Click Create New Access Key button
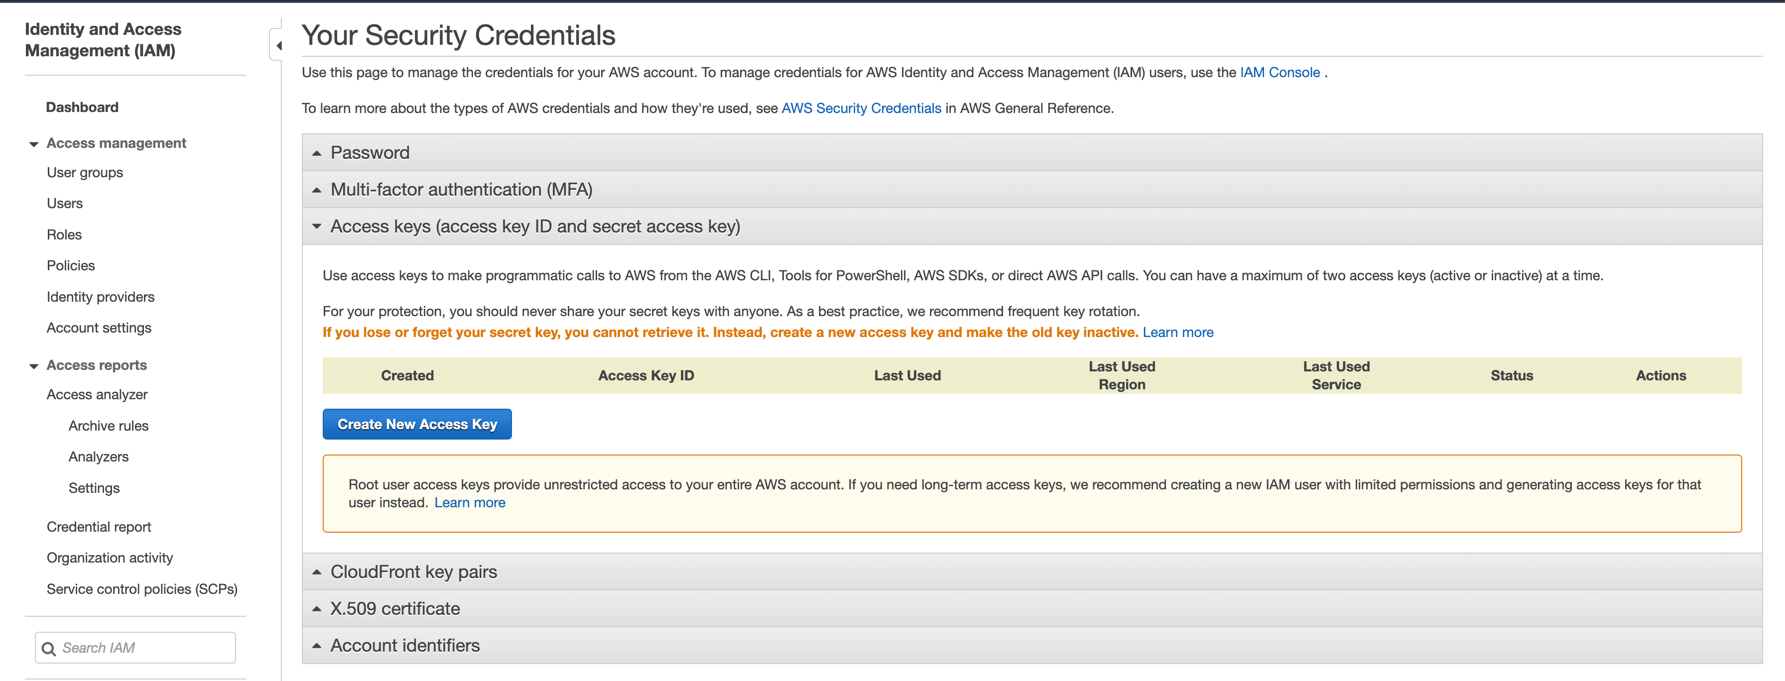Image resolution: width=1785 pixels, height=681 pixels. point(416,424)
